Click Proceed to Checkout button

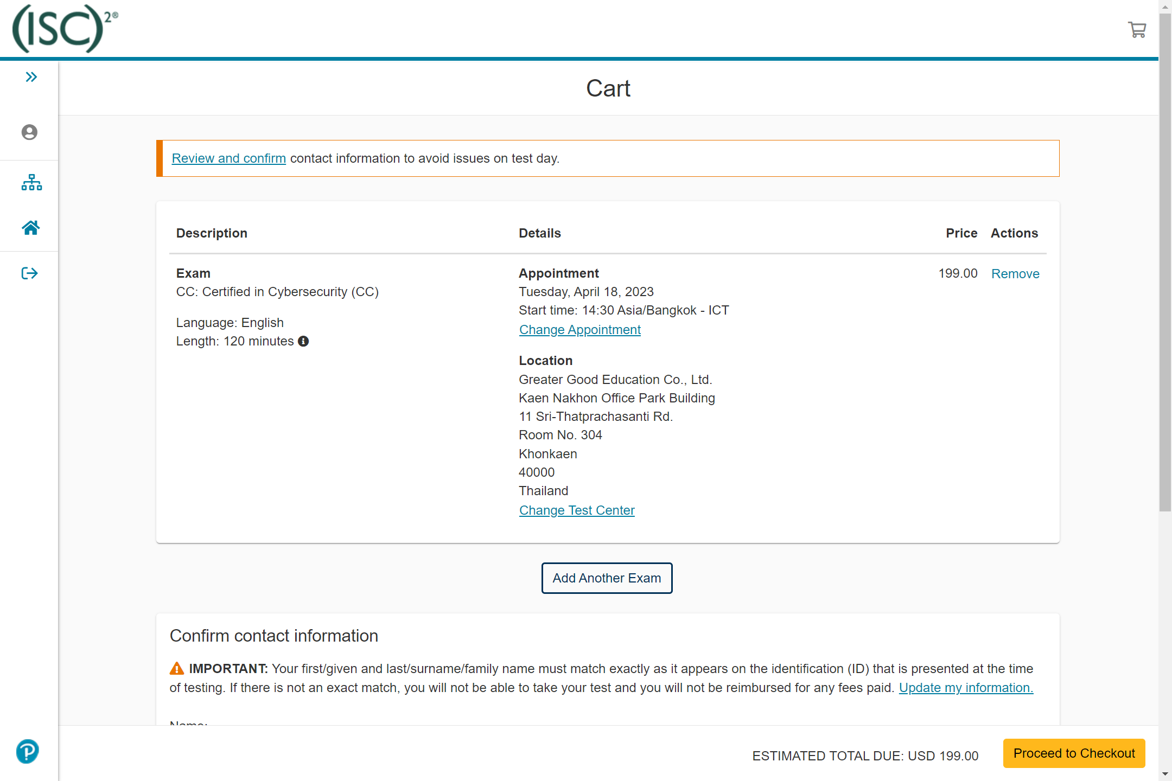tap(1073, 753)
